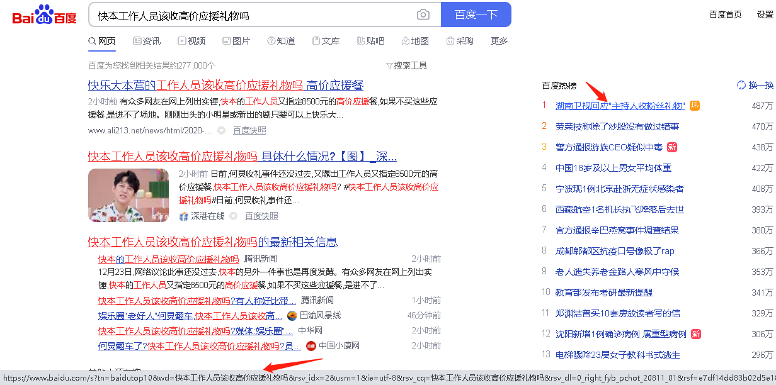Click 新 badge next to 游族CEO topic
The height and width of the screenshot is (385, 776).
click(x=672, y=147)
